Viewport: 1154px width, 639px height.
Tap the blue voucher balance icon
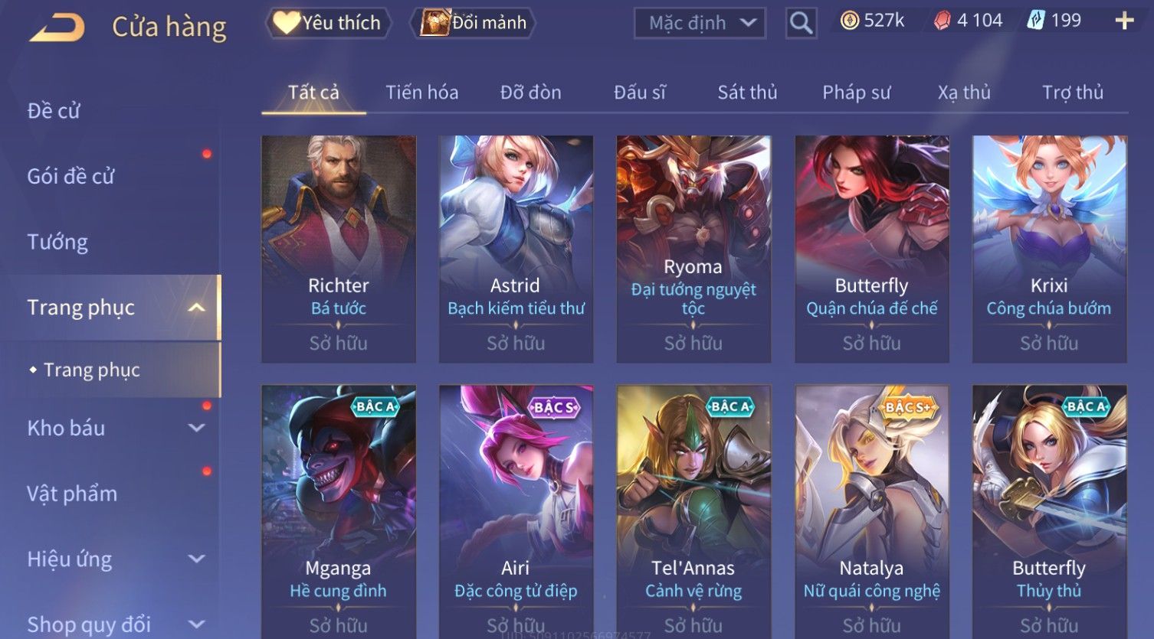(1036, 21)
